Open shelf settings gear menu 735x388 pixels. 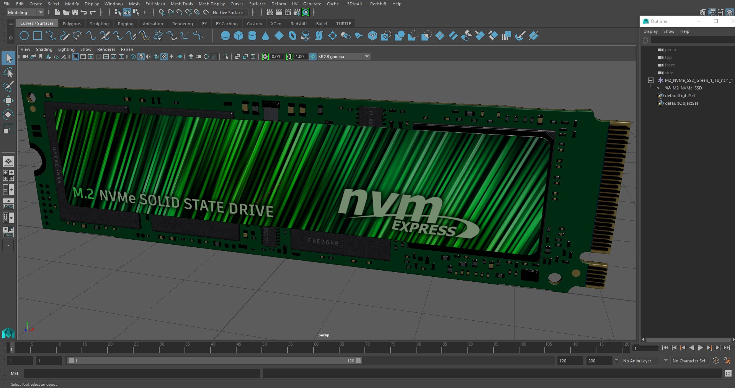(11, 38)
